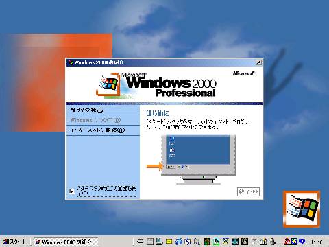329x247 pixels.
Task: Click the monitor illustration in the dialog
Action: [198, 159]
